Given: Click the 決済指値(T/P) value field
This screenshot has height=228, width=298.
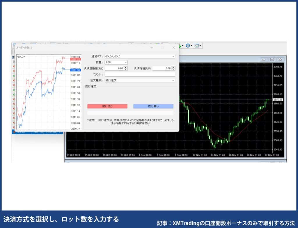Looking at the screenshot, I should (162, 68).
